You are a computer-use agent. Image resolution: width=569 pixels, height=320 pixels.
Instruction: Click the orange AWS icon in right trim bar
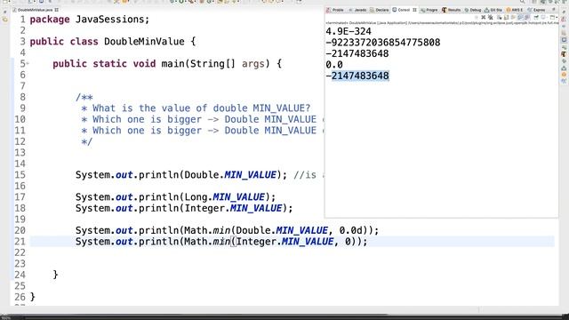(564, 75)
